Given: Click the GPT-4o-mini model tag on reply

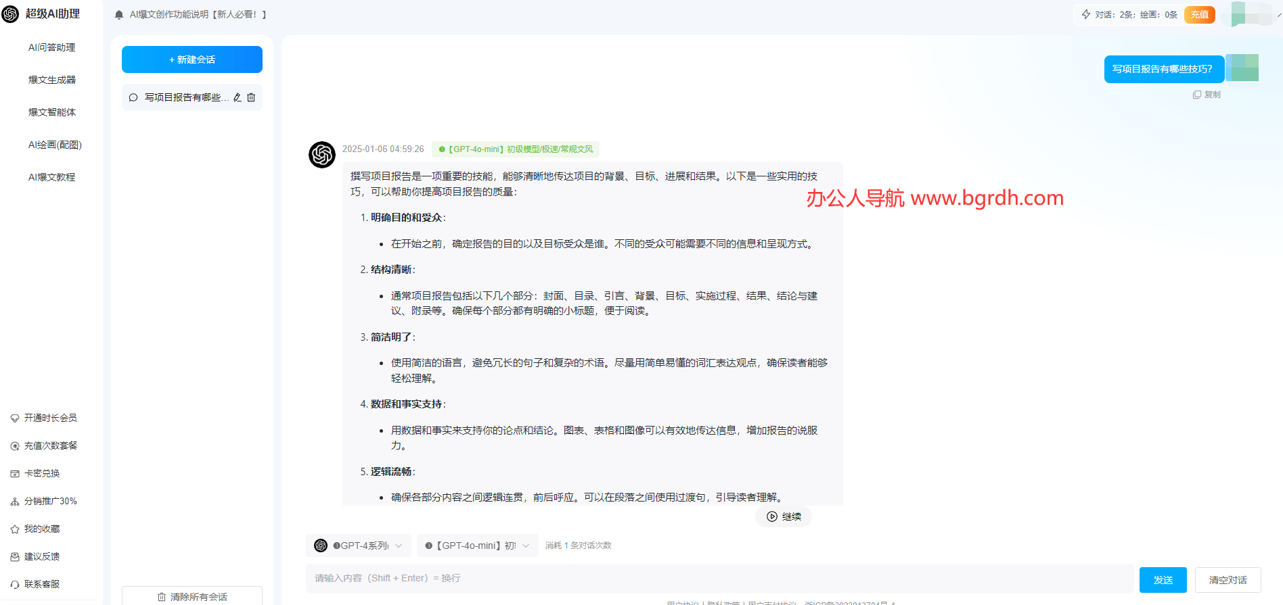Looking at the screenshot, I should coord(516,149).
